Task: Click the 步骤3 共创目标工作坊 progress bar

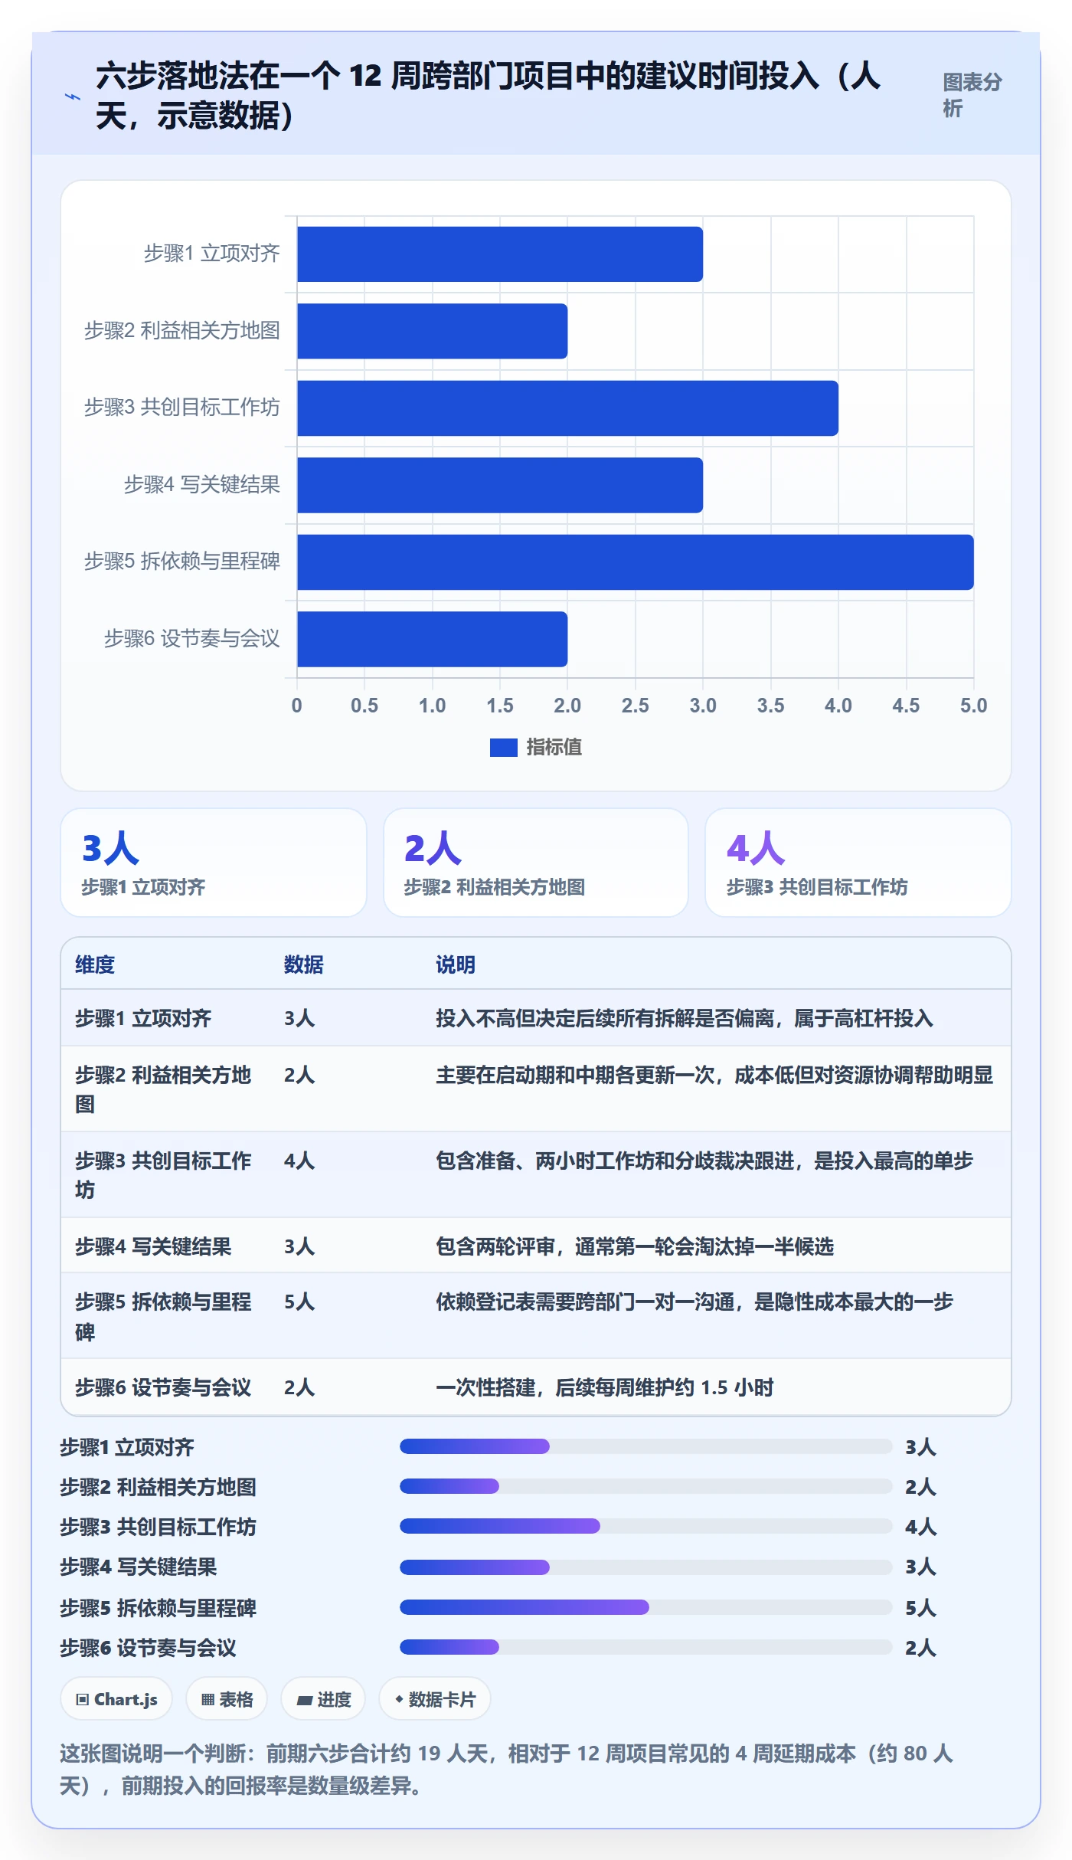Action: pos(646,1526)
